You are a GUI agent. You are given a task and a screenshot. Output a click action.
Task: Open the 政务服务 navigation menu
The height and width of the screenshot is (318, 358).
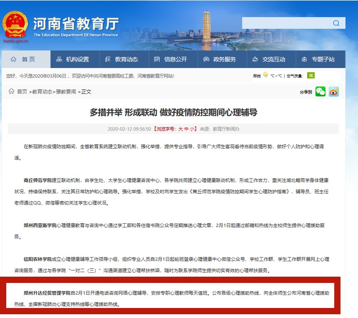coord(220,59)
